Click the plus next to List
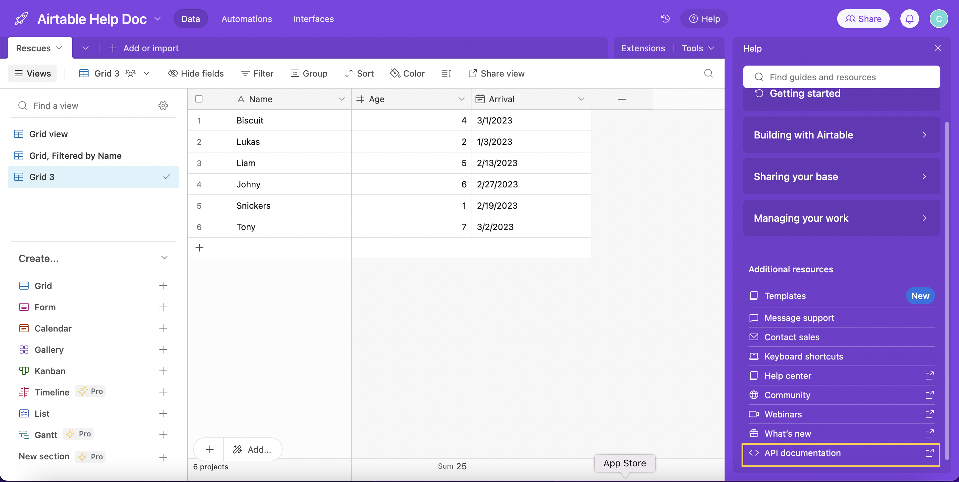Viewport: 959px width, 482px height. 163,413
